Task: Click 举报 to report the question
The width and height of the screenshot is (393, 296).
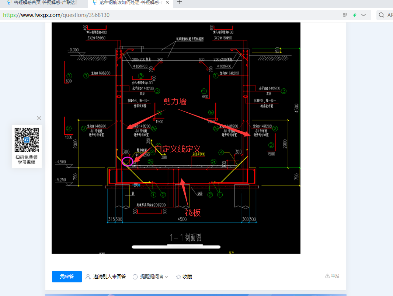Action: pos(335,276)
